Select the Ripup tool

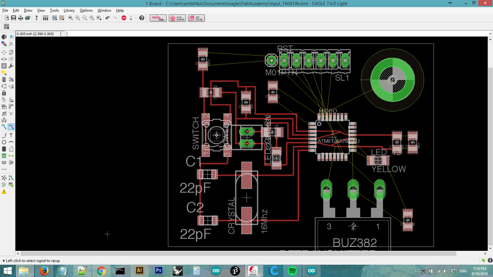[x=11, y=127]
